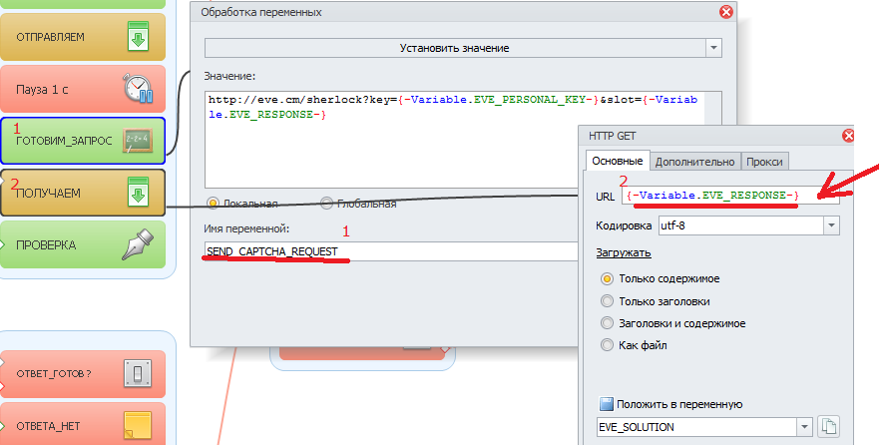Select the Глобальная radio button

click(x=326, y=204)
